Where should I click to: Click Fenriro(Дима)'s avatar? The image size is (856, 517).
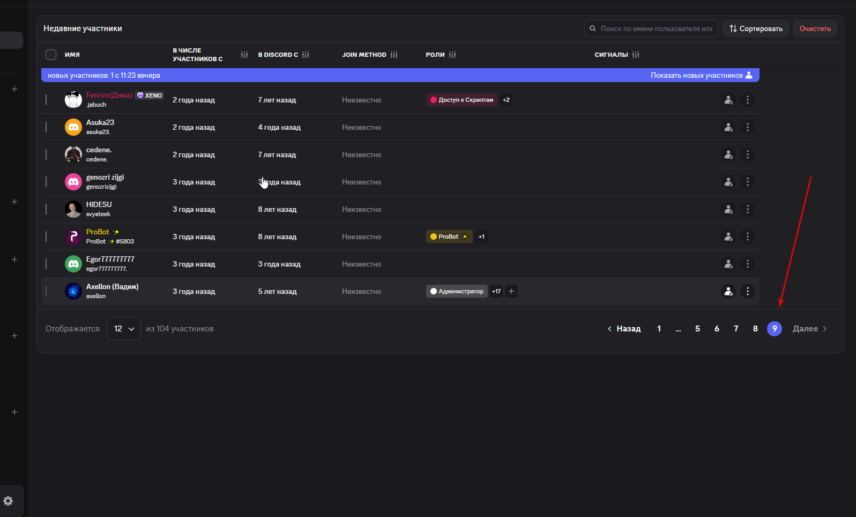point(73,100)
